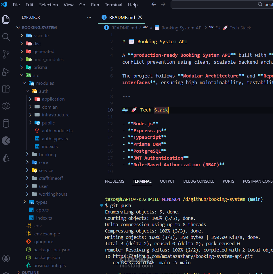Collapse the auth folder in the Explorer
273x274 pixels.
point(28,91)
